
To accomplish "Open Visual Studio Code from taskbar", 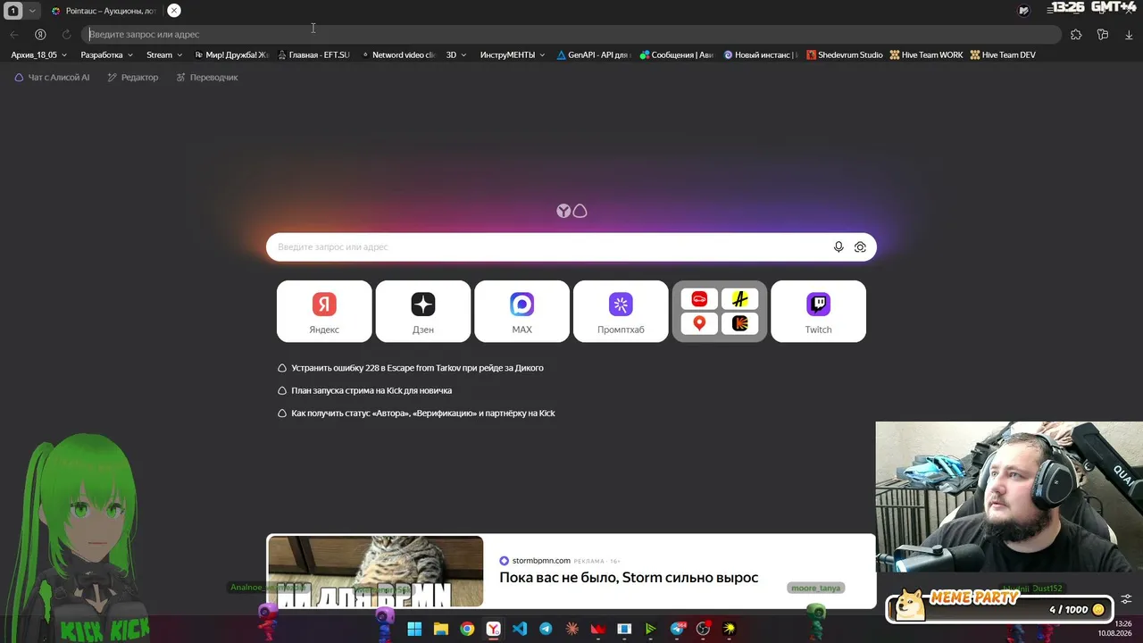I will click(x=520, y=630).
